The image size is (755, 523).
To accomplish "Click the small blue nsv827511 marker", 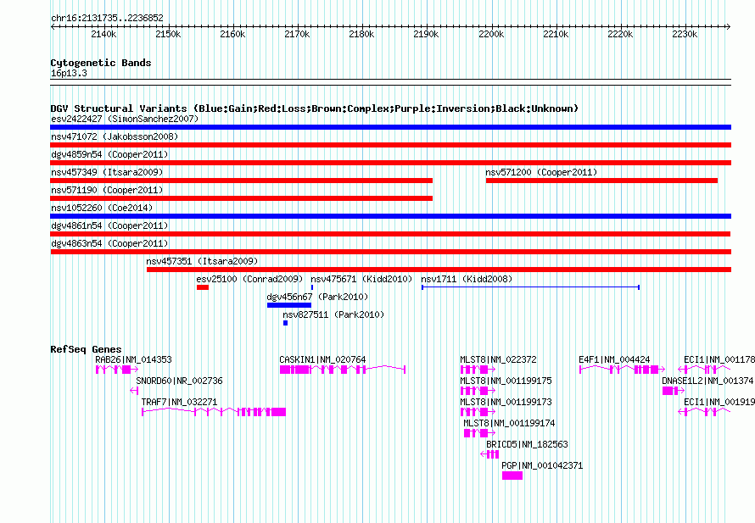I will click(x=286, y=323).
